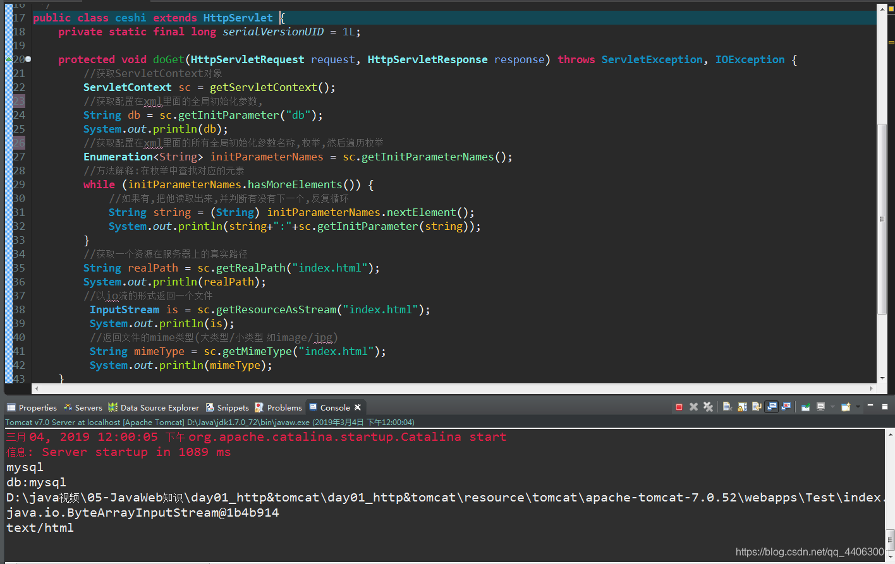895x564 pixels.
Task: Pin the Console view
Action: click(x=806, y=407)
